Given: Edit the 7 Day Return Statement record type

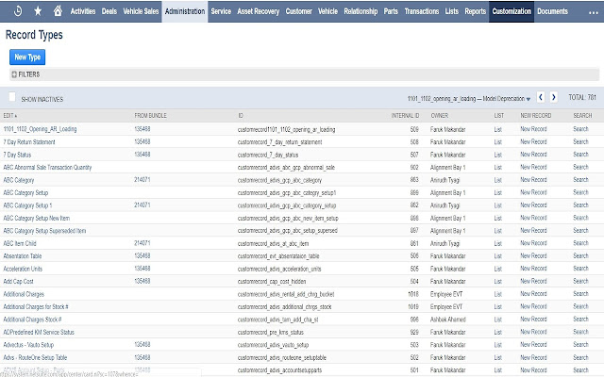Looking at the screenshot, I should [29, 142].
